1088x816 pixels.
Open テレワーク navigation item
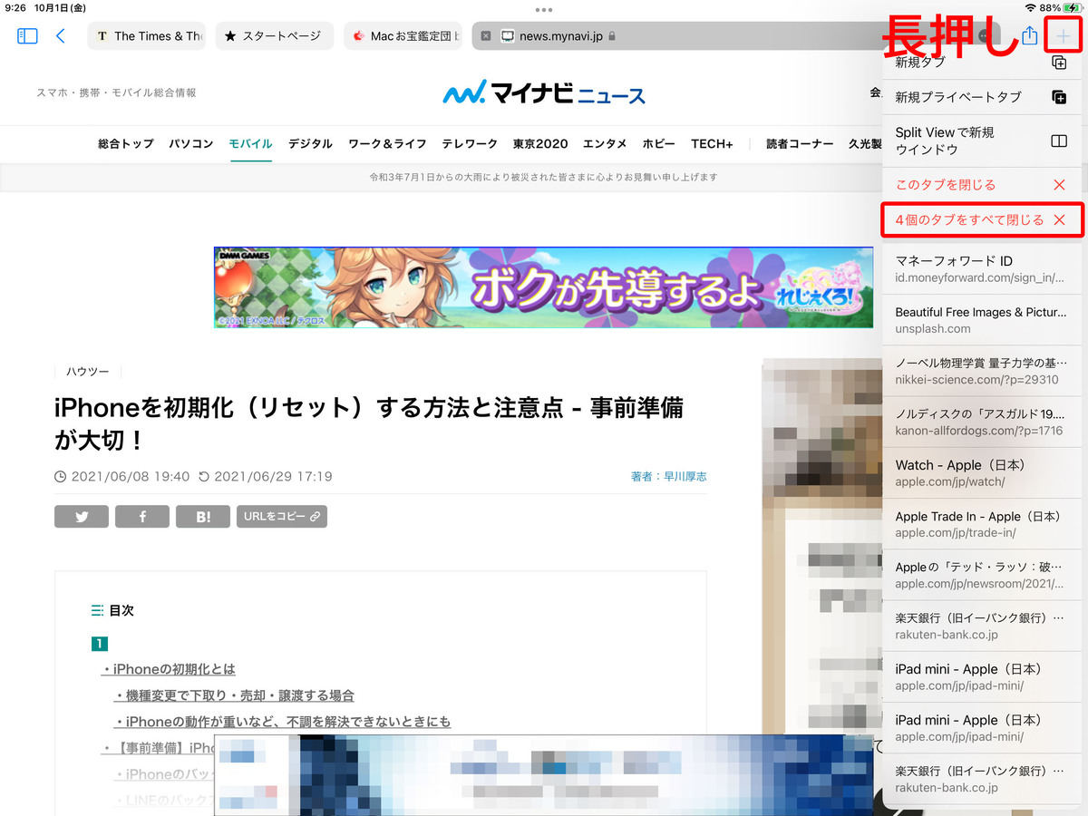click(x=470, y=144)
